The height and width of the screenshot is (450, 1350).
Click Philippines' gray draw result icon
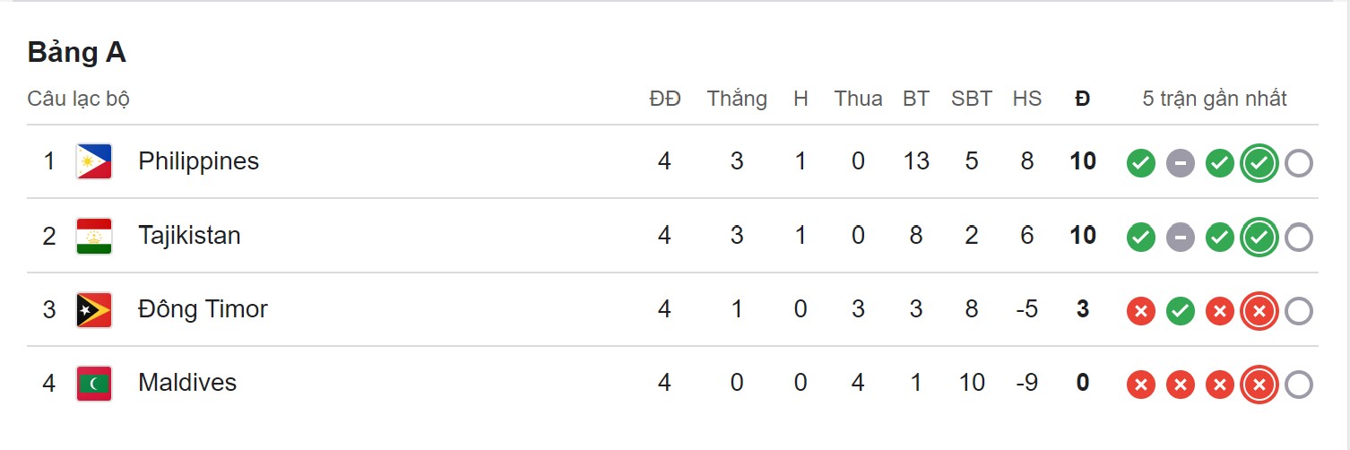tap(1180, 163)
